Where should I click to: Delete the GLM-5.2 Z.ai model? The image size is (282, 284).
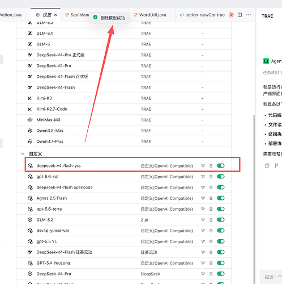[x=211, y=220]
